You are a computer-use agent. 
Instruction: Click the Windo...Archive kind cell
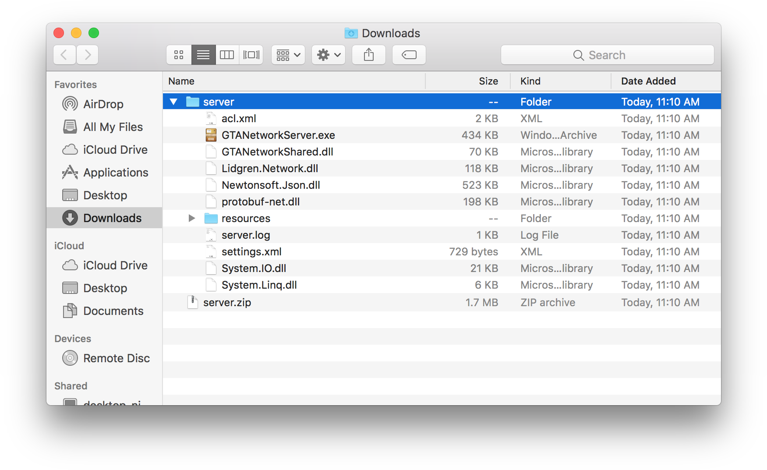click(558, 135)
